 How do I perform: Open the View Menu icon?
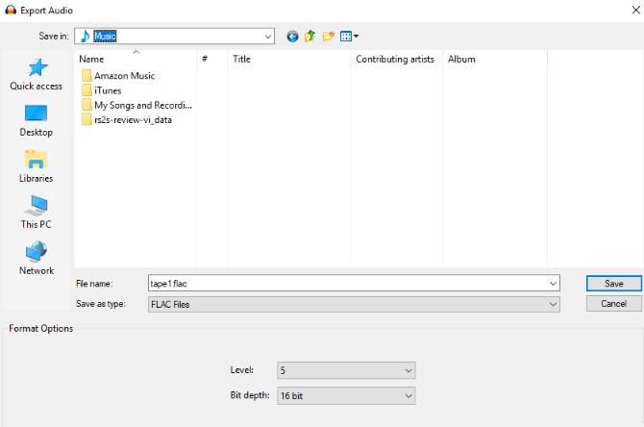(346, 37)
